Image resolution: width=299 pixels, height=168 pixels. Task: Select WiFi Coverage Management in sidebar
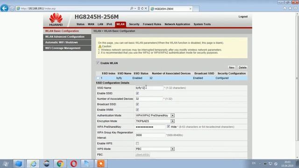[x=67, y=48]
